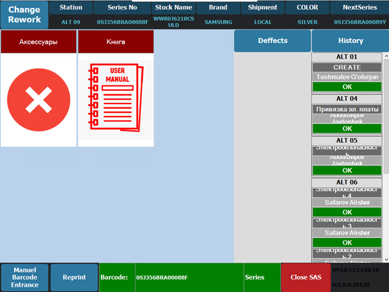Click the green OK under ALT 05
This screenshot has width=389, height=292.
pos(347,170)
